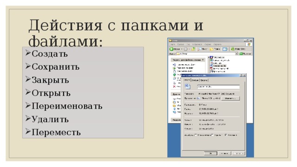Click the file name field in Properties
297x167 pixels.
(219, 87)
